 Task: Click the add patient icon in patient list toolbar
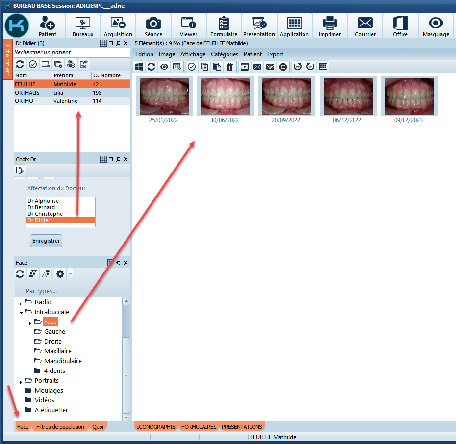71,64
